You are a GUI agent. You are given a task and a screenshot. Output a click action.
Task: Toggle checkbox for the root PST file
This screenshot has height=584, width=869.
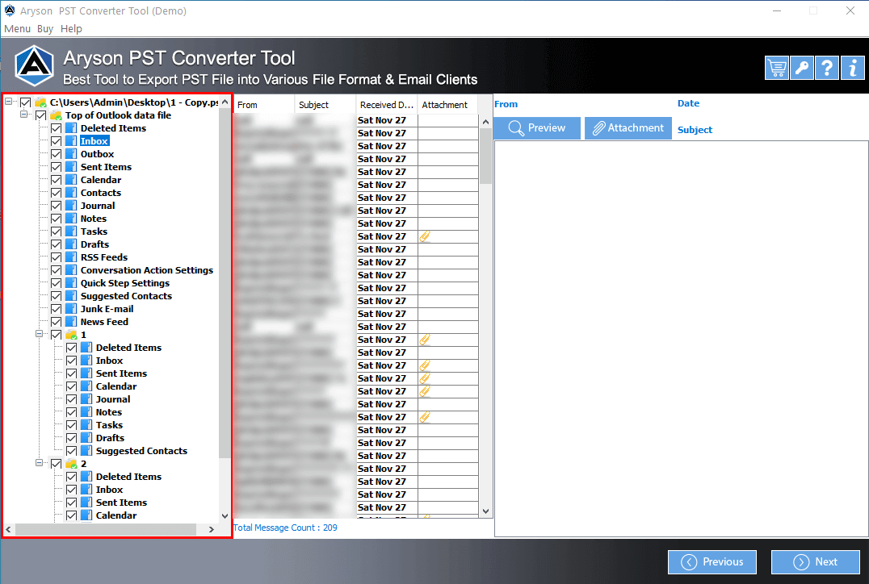[x=26, y=102]
